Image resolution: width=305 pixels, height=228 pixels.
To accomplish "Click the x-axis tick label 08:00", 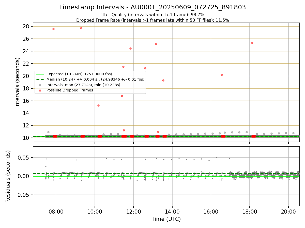I will coord(56,212).
